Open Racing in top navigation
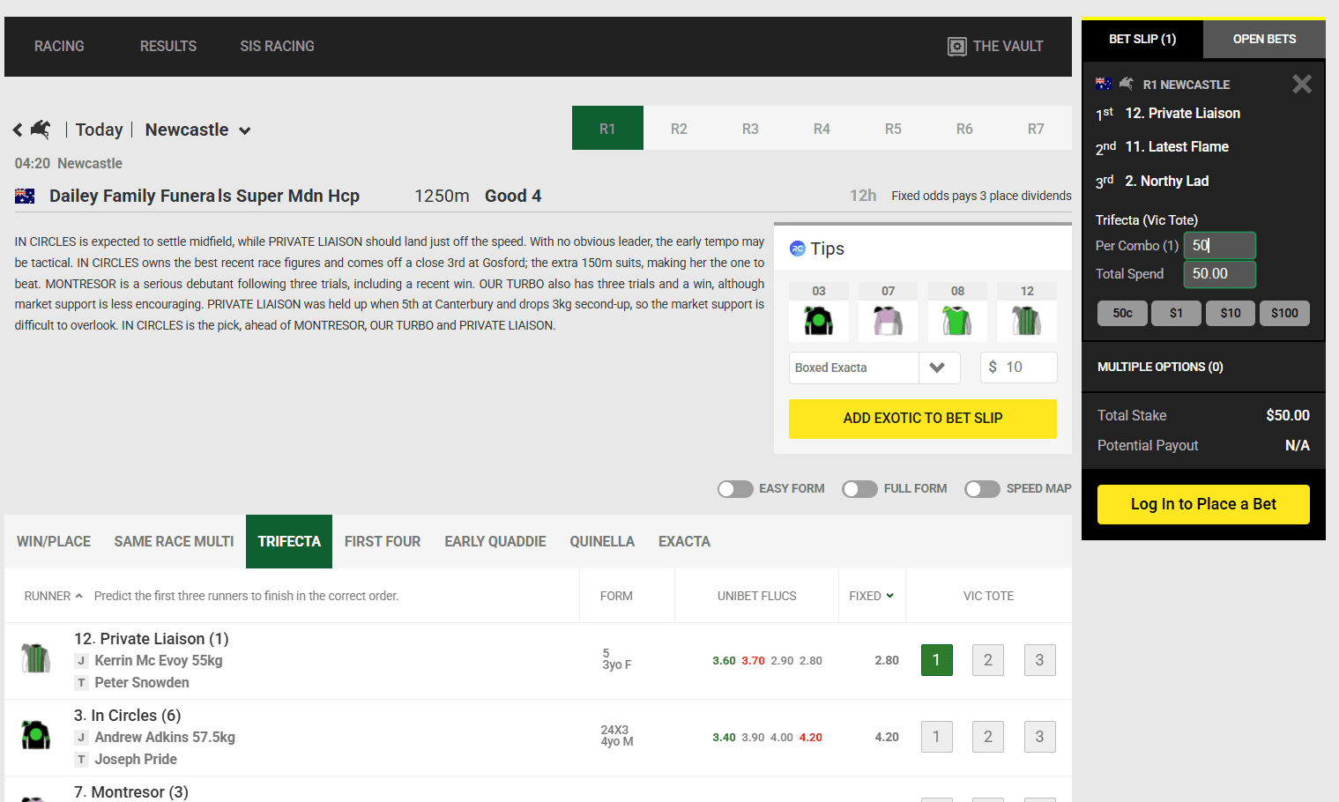The height and width of the screenshot is (802, 1339). coord(59,47)
